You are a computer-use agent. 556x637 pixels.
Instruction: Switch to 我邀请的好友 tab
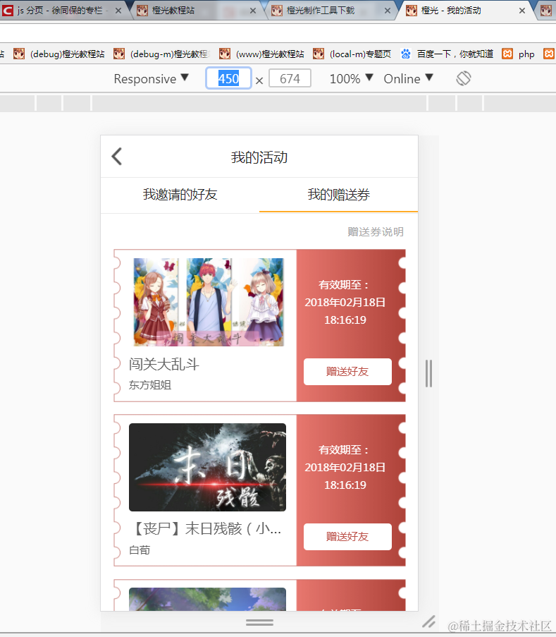coord(180,195)
